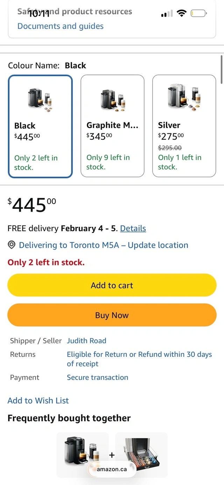Update delivery location for Toronto M5A

click(x=104, y=245)
